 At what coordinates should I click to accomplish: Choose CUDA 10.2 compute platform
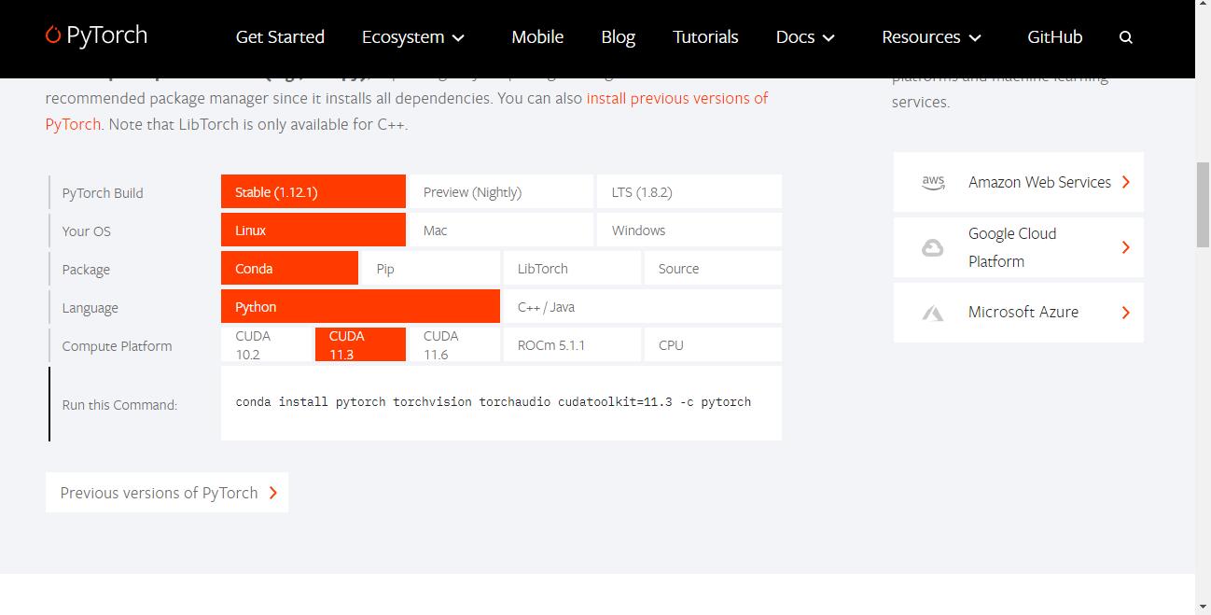coord(266,344)
